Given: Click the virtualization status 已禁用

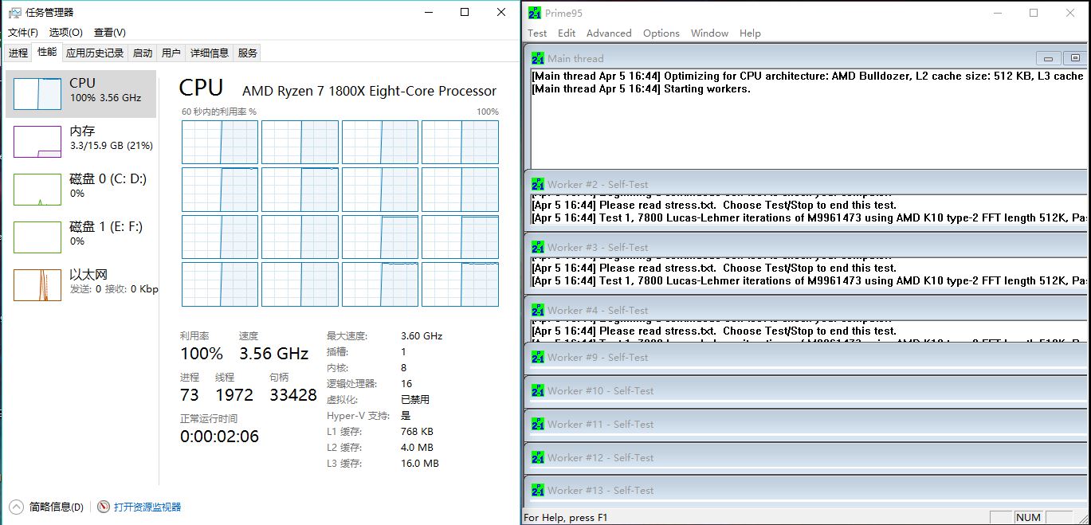Looking at the screenshot, I should tap(415, 400).
